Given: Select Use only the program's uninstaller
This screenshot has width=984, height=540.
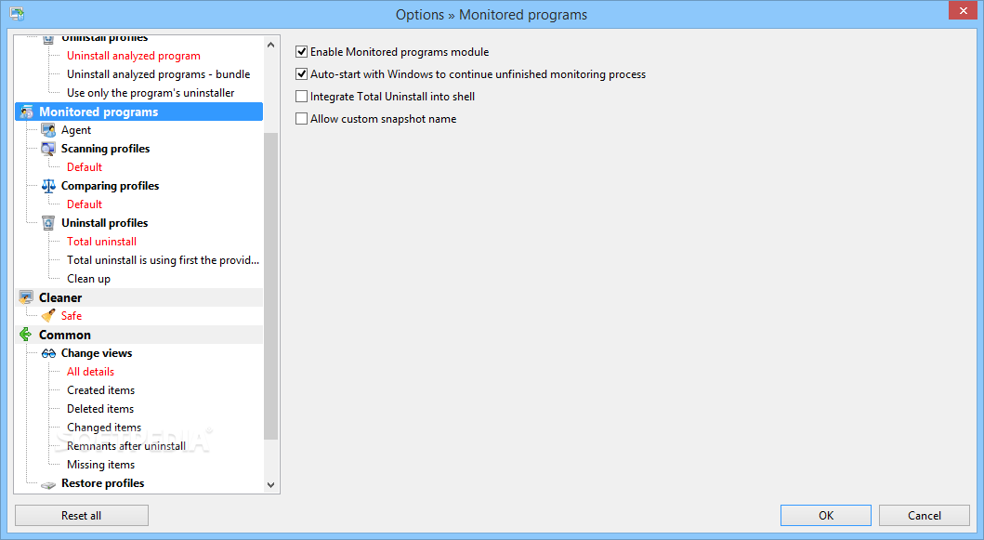Looking at the screenshot, I should click(151, 93).
